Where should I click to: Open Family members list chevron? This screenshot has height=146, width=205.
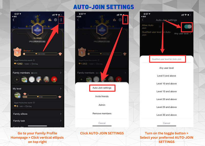click(x=61, y=73)
